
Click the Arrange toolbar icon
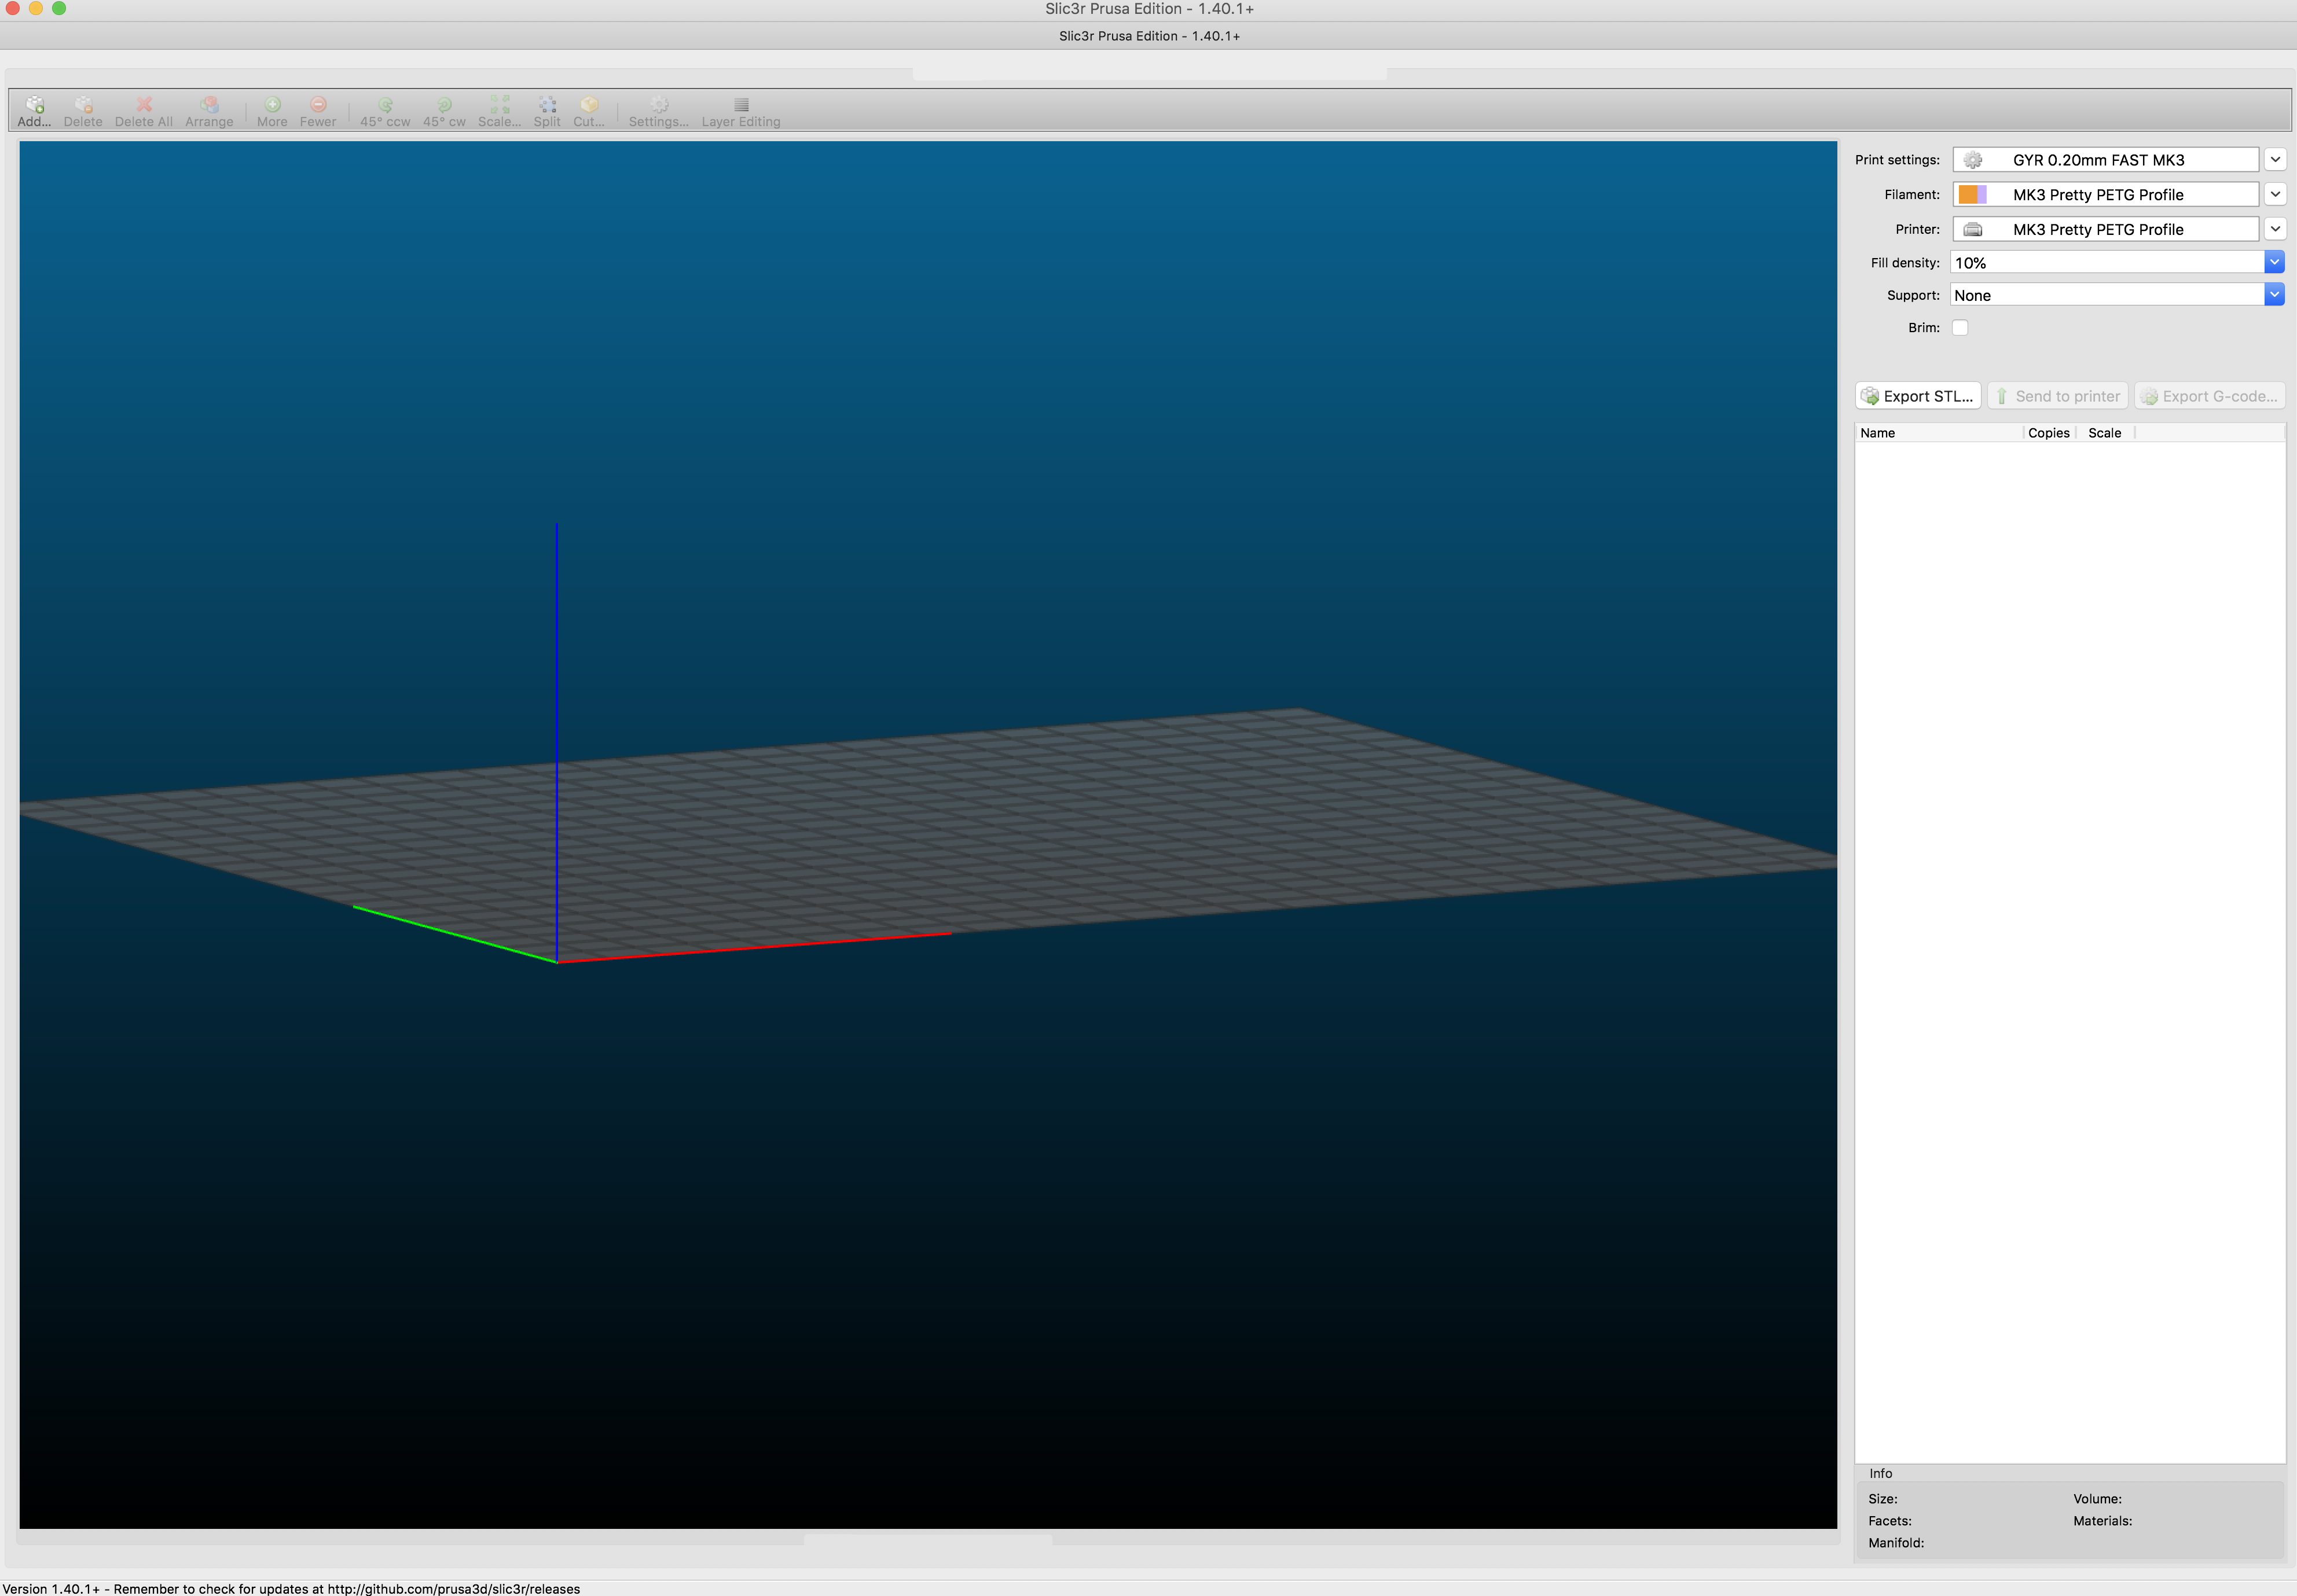click(x=209, y=111)
